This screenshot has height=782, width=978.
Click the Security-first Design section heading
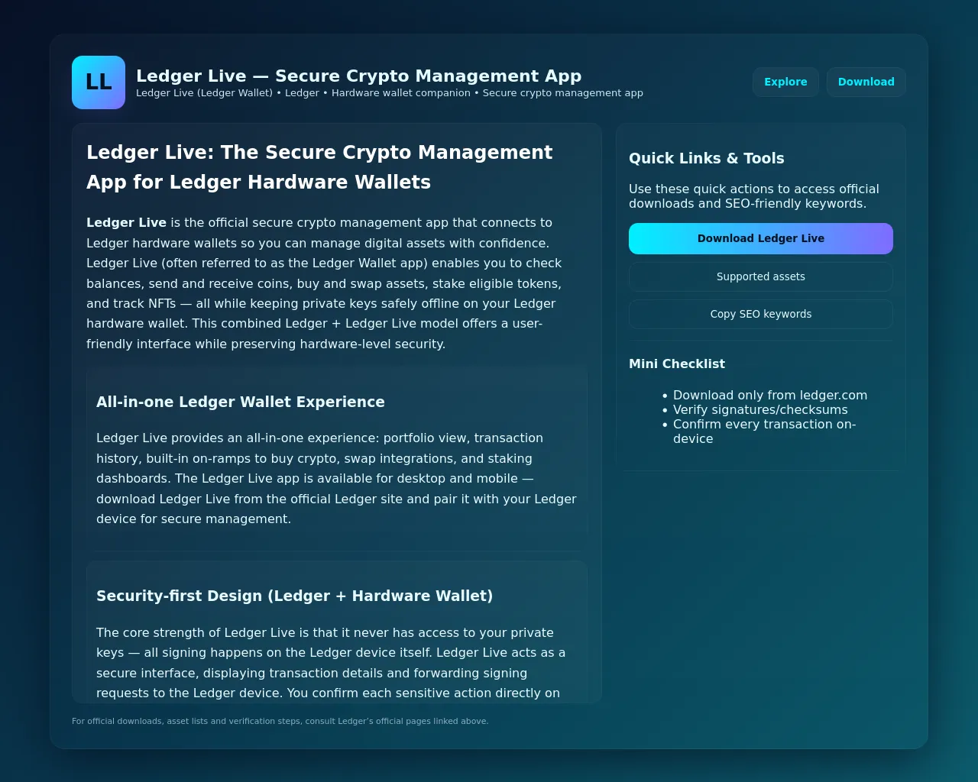[x=294, y=596]
